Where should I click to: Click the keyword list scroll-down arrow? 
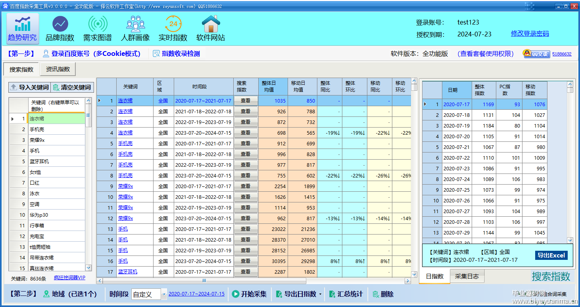[88, 268]
